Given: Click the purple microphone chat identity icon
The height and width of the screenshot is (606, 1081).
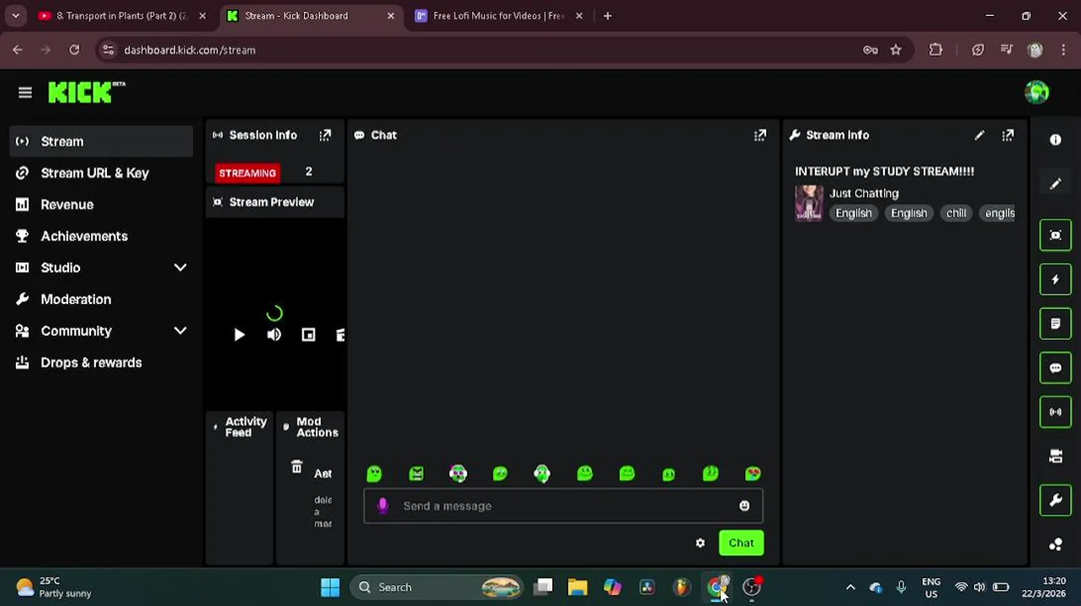Looking at the screenshot, I should click(x=383, y=505).
